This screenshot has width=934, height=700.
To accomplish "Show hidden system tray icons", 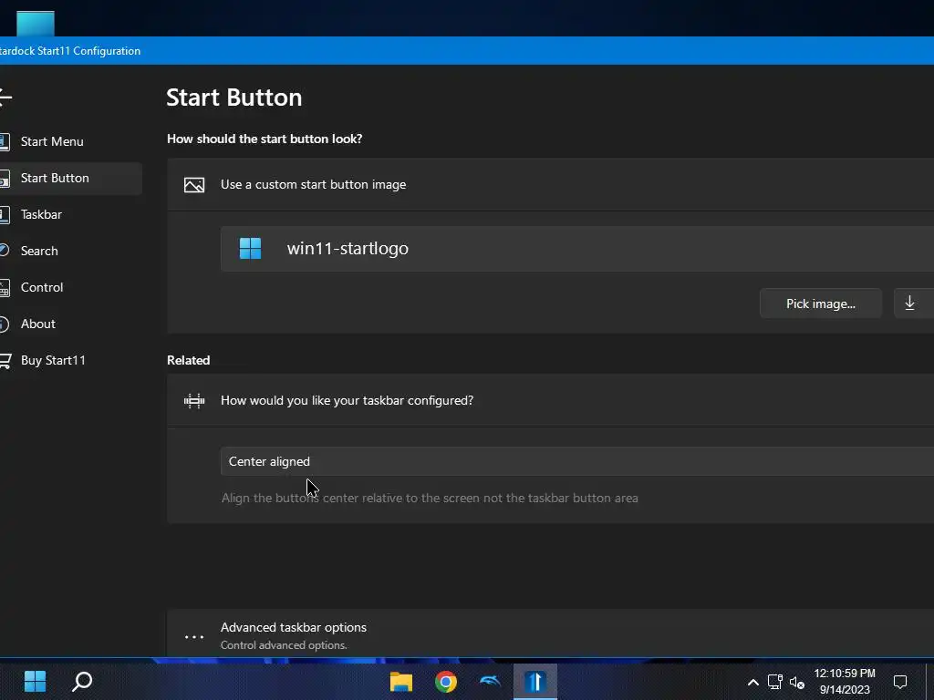I will 752,683.
